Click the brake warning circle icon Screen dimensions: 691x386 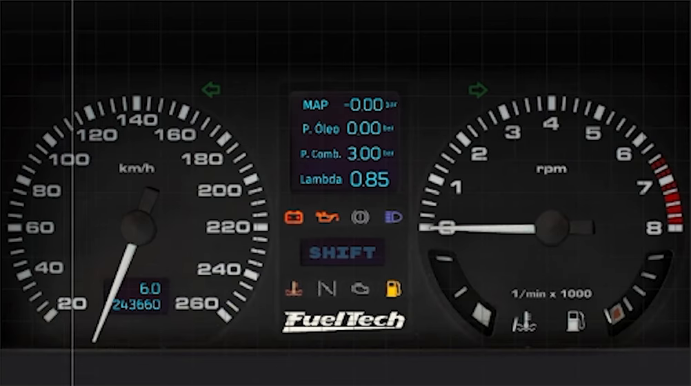360,217
